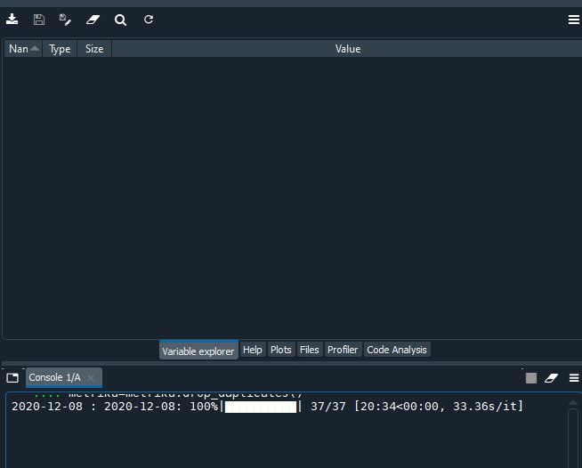Viewport: 582px width, 468px height.
Task: Sort variables by Size column
Action: tap(94, 49)
